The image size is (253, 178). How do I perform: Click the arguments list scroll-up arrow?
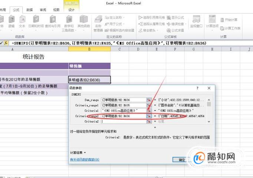[x=209, y=100]
